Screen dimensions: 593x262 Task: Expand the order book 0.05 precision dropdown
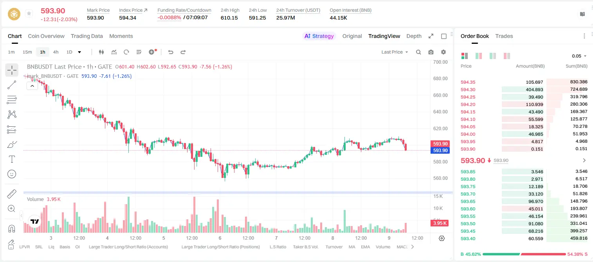point(579,56)
